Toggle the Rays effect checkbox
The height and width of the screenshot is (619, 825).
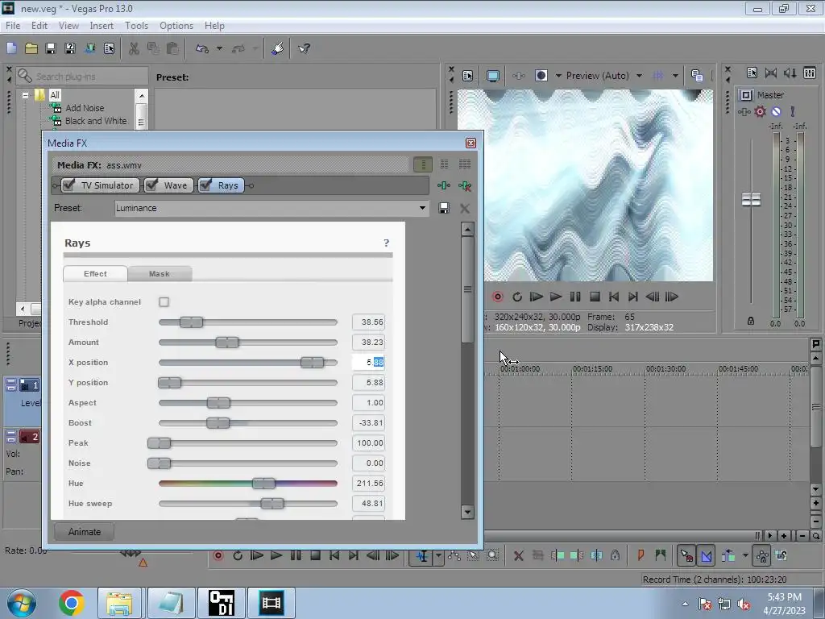pos(206,185)
